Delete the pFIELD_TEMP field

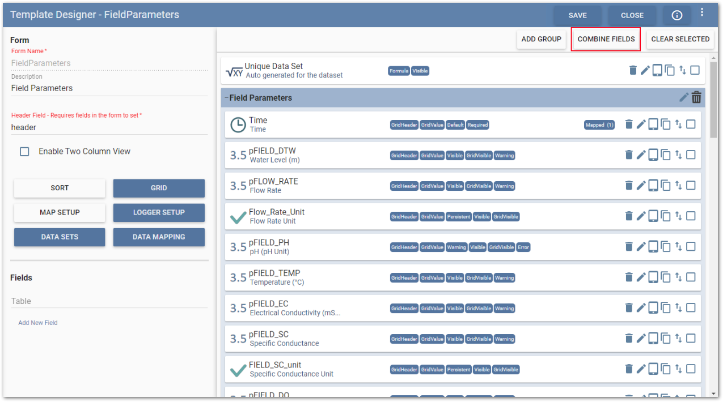click(x=629, y=277)
